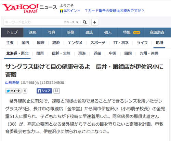Click the article line starting 育委員会も協力し
The width and height of the screenshot is (171, 141).
(x=57, y=132)
